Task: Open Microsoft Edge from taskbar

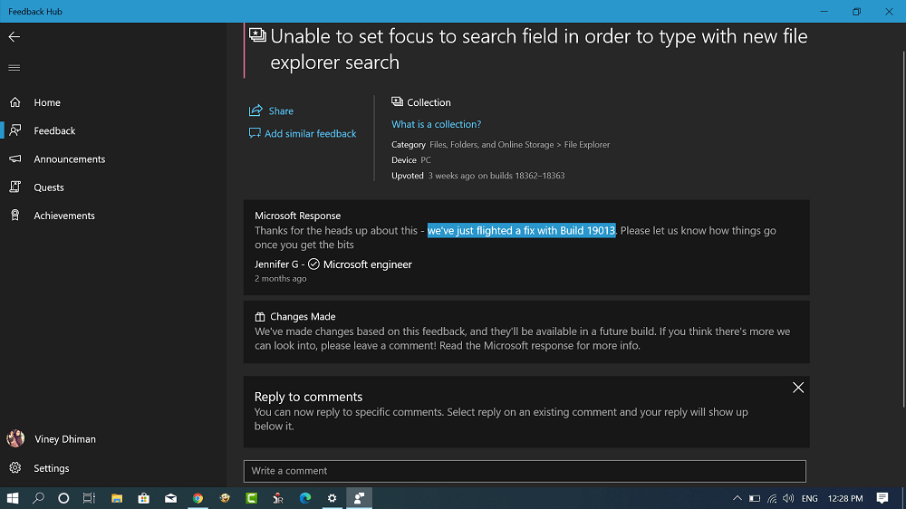Action: [305, 498]
